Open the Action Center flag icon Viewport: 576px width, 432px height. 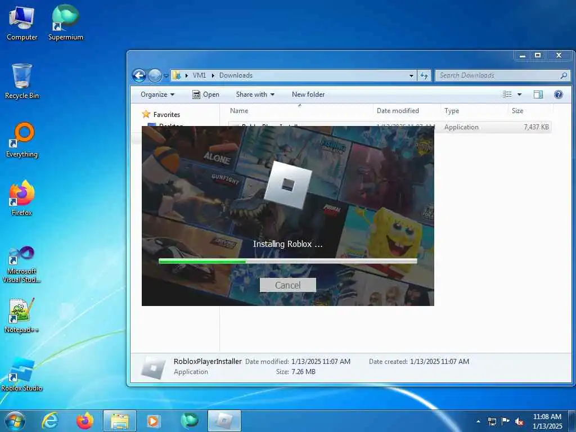click(506, 421)
